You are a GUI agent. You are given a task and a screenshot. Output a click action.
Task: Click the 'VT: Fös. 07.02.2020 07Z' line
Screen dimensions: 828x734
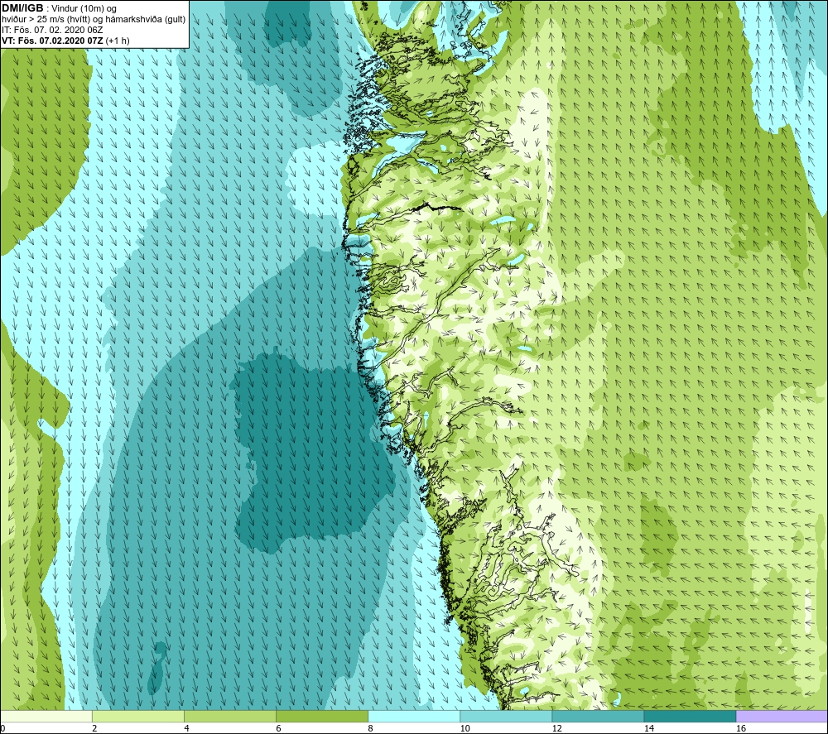[53, 41]
